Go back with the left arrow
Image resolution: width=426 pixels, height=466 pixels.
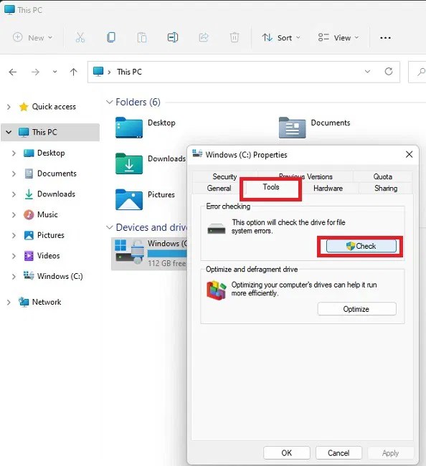[13, 72]
